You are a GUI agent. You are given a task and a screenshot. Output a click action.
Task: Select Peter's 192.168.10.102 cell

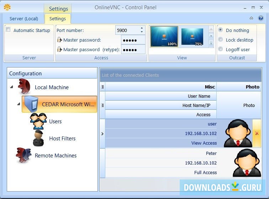click(x=161, y=163)
